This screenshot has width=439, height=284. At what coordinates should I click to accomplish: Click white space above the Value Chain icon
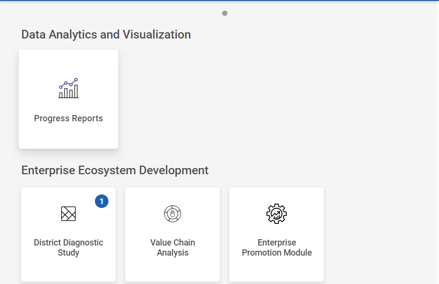click(173, 195)
